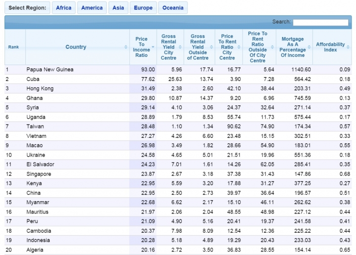The height and width of the screenshot is (255, 356).
Task: Select the Hong Kong table row
Action: [x=178, y=88]
